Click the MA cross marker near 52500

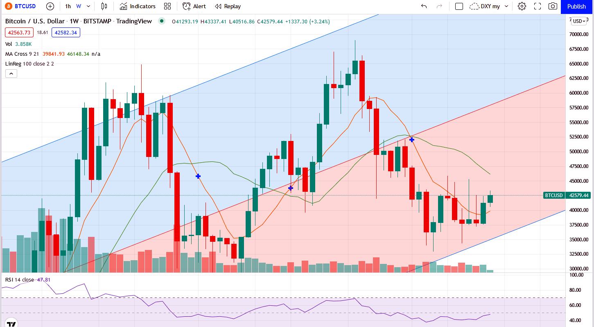tap(412, 140)
